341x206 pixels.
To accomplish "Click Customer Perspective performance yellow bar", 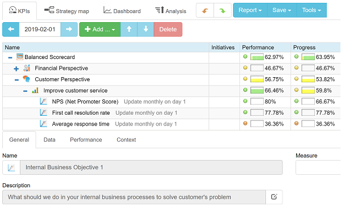I will coord(257,79).
